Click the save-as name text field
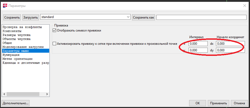This screenshot has height=108, width=250. (201, 17)
